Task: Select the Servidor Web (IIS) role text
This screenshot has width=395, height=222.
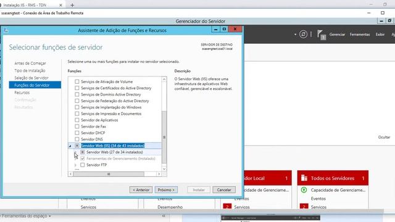Action: [x=112, y=146]
